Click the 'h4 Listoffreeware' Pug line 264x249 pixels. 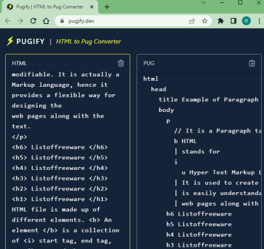199,234
